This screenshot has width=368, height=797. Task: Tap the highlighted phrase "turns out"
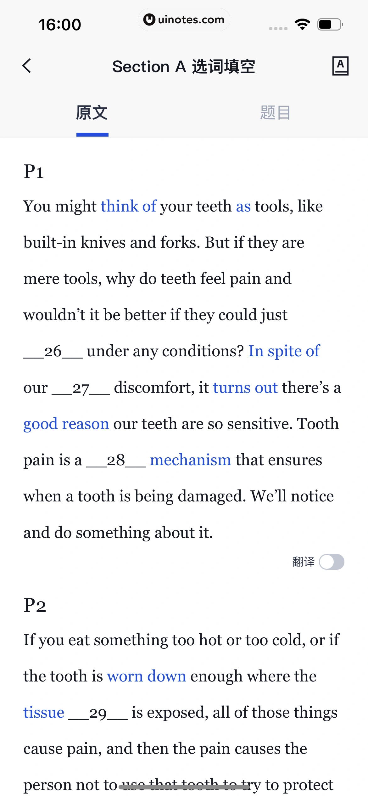coord(245,387)
